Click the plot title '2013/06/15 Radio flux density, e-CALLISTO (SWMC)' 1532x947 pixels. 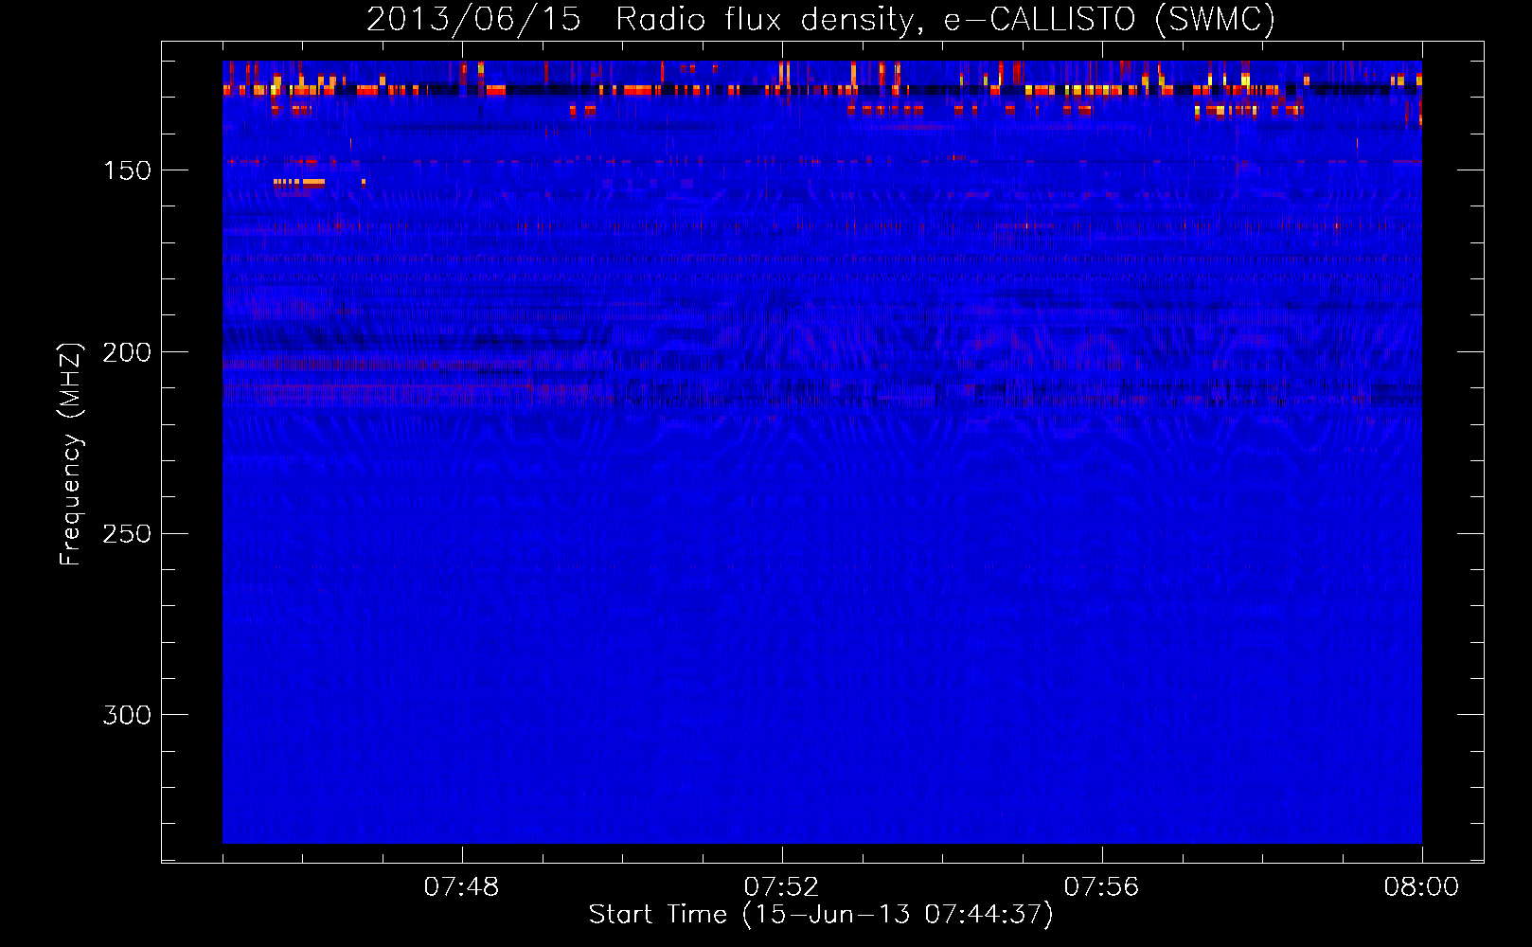pyautogui.click(x=821, y=19)
